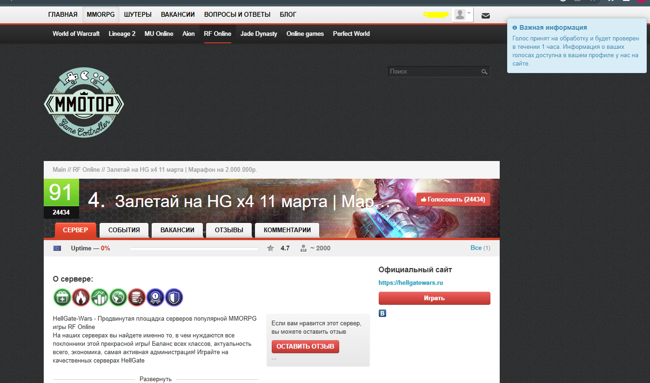650x383 pixels.
Task: Switch to the СОБЫТИЯ tab
Action: pos(124,230)
